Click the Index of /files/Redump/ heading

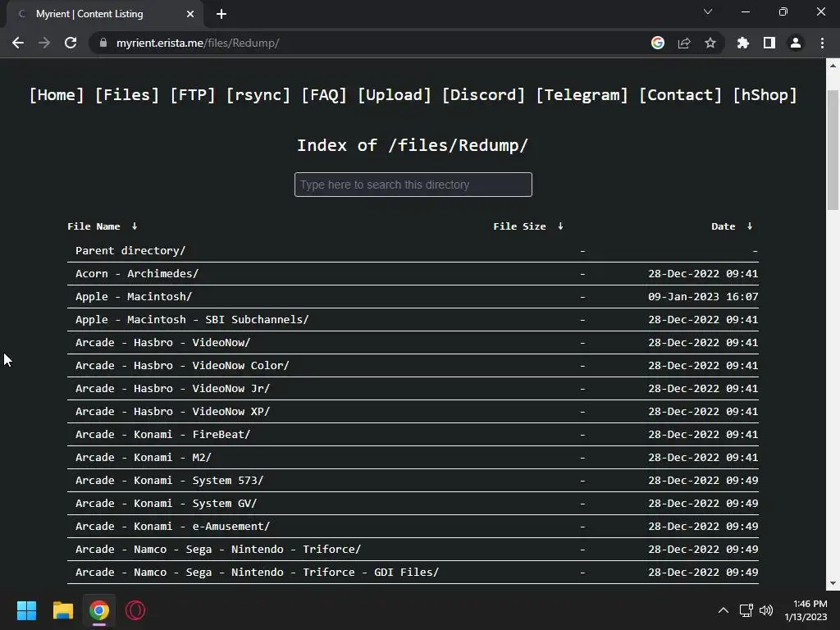[413, 145]
